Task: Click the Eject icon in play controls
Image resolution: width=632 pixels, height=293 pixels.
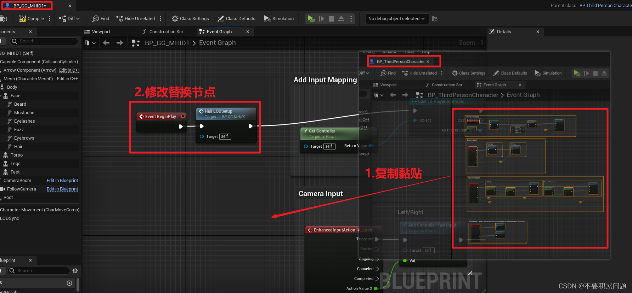Action: click(341, 19)
